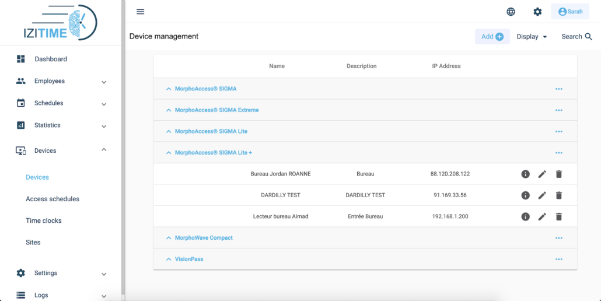Click the Logs list icon
This screenshot has height=301, width=601.
pyautogui.click(x=20, y=295)
